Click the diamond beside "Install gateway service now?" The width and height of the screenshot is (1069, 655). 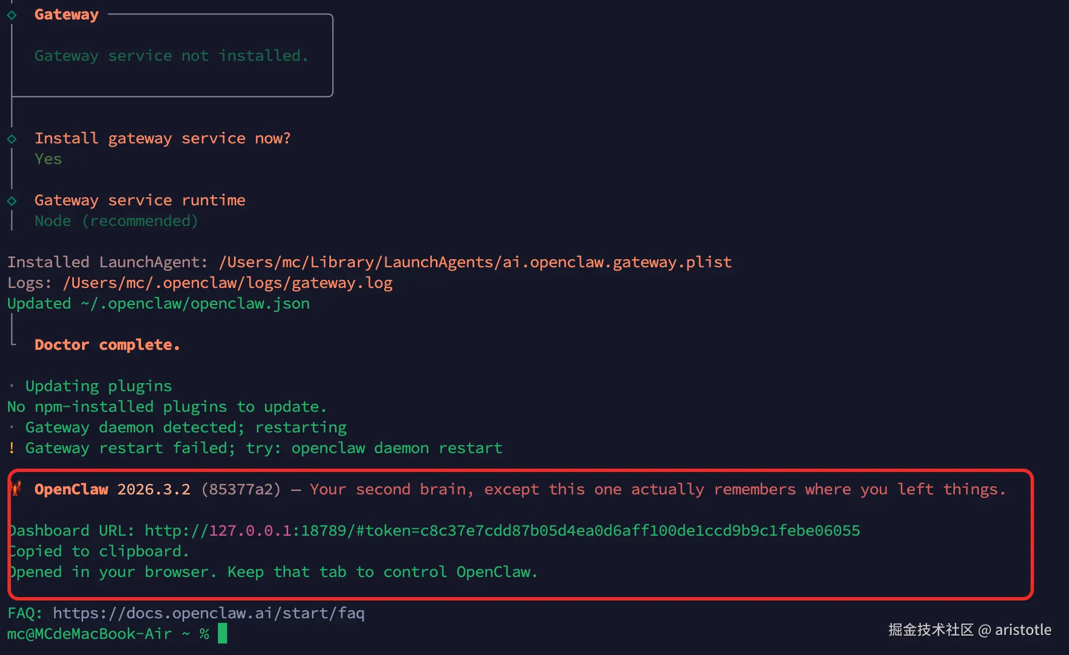(x=11, y=139)
